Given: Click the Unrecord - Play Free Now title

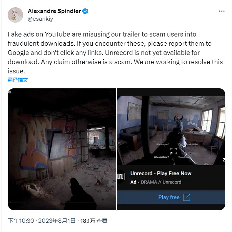Looking at the screenshot, I should (161, 173).
